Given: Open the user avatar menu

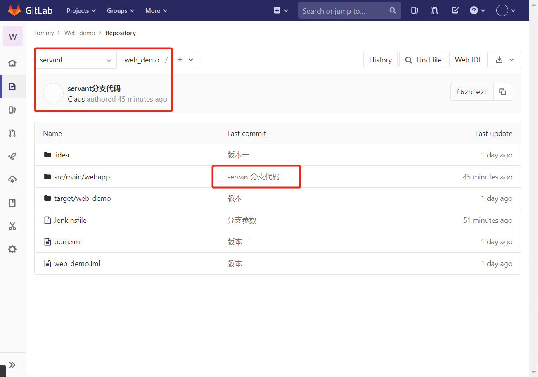Looking at the screenshot, I should click(506, 11).
